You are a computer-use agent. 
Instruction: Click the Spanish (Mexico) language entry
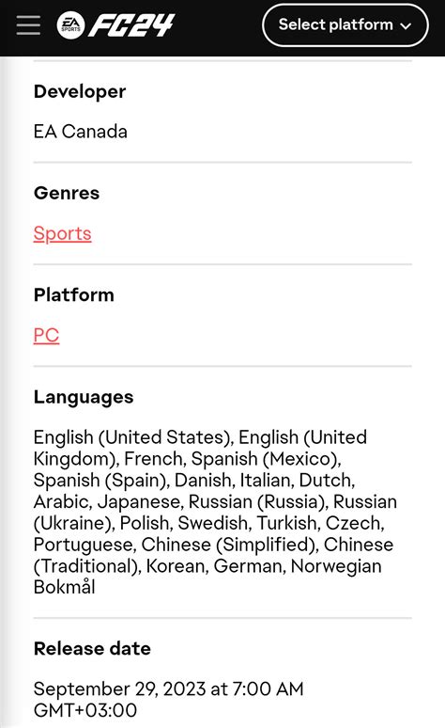pyautogui.click(x=264, y=459)
